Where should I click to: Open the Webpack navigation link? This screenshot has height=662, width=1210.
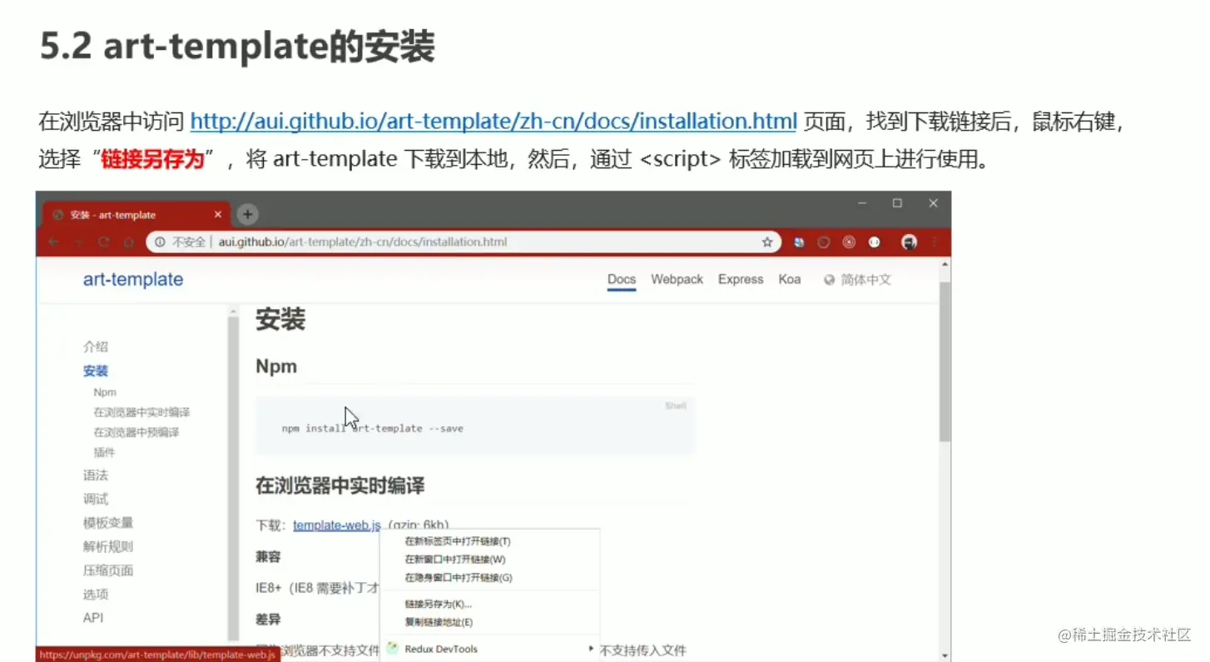[677, 280]
